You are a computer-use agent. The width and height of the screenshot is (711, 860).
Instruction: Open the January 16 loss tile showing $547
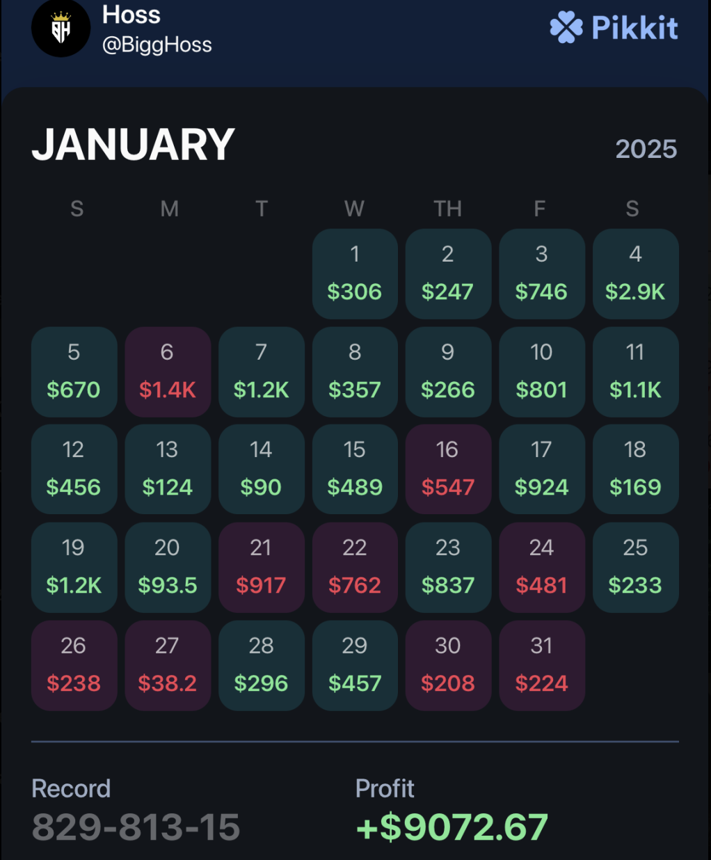point(448,469)
